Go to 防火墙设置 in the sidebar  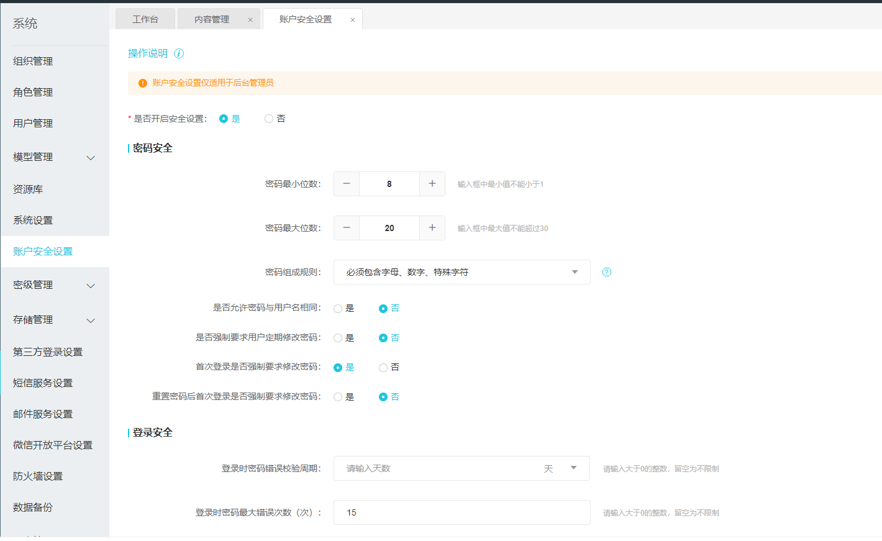coord(38,476)
